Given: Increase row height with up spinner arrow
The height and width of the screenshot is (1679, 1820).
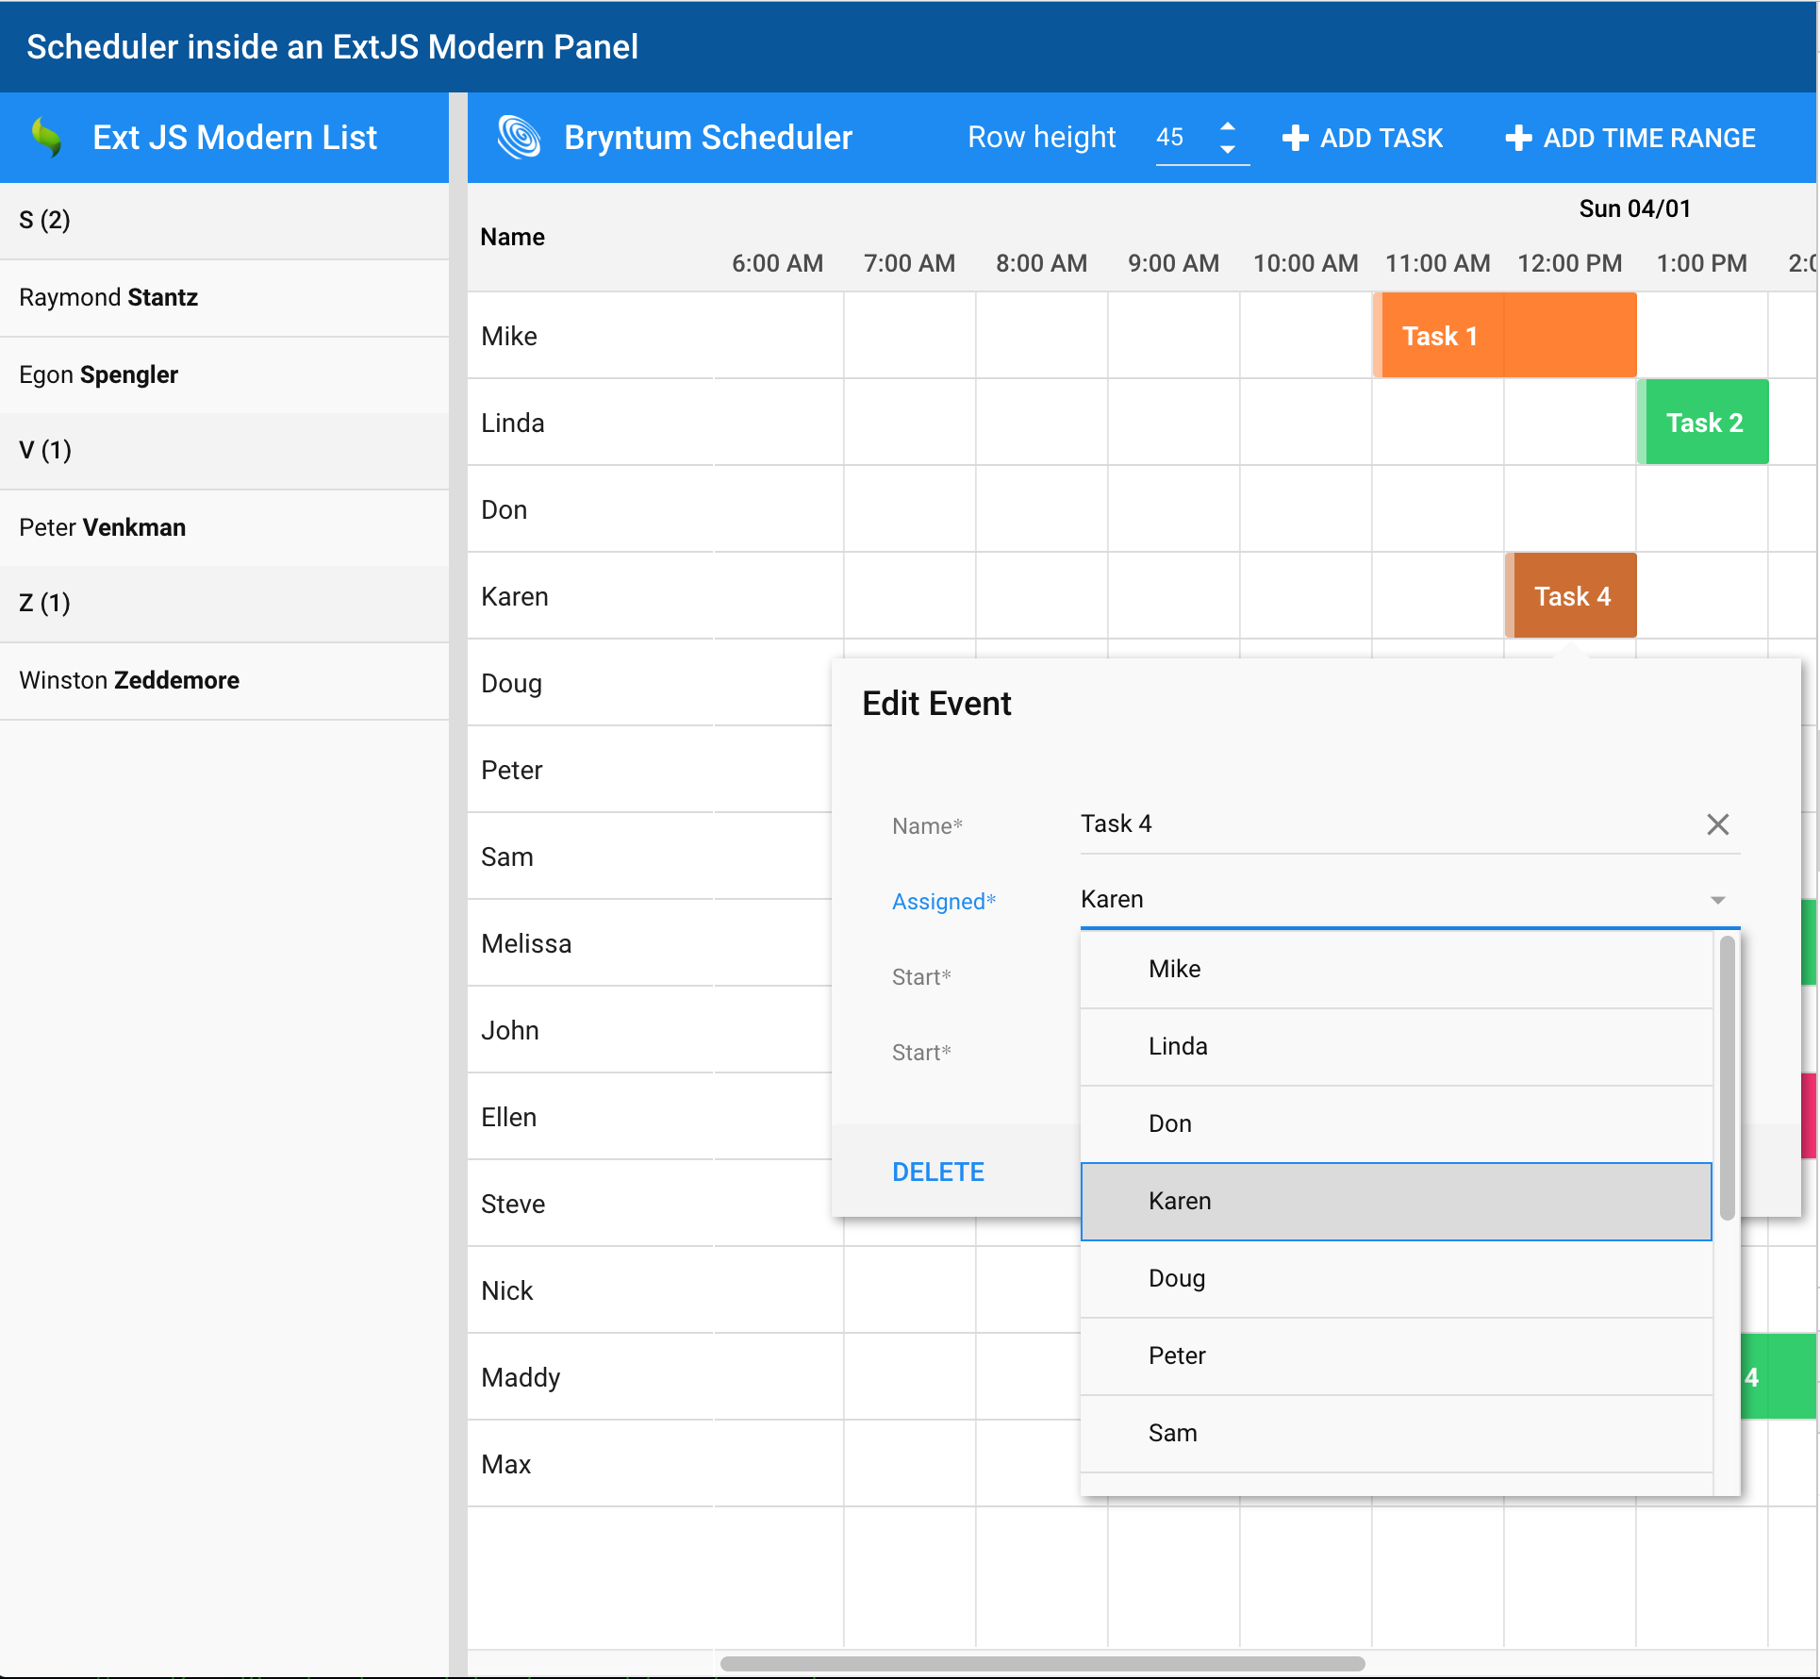Looking at the screenshot, I should 1227,126.
